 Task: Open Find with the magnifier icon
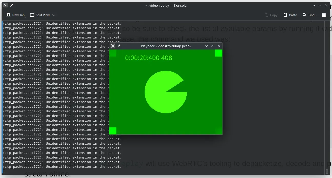305,15
